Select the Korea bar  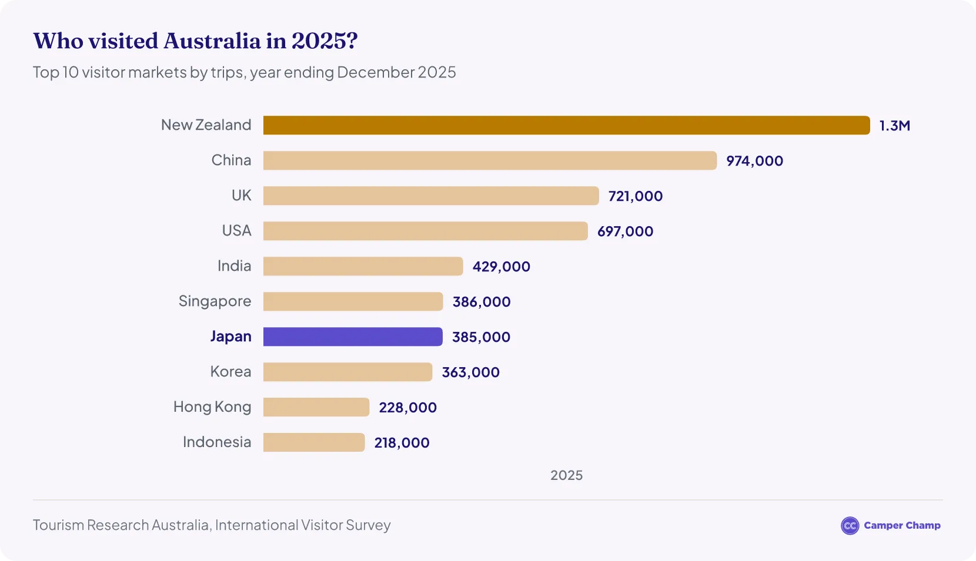pyautogui.click(x=348, y=372)
